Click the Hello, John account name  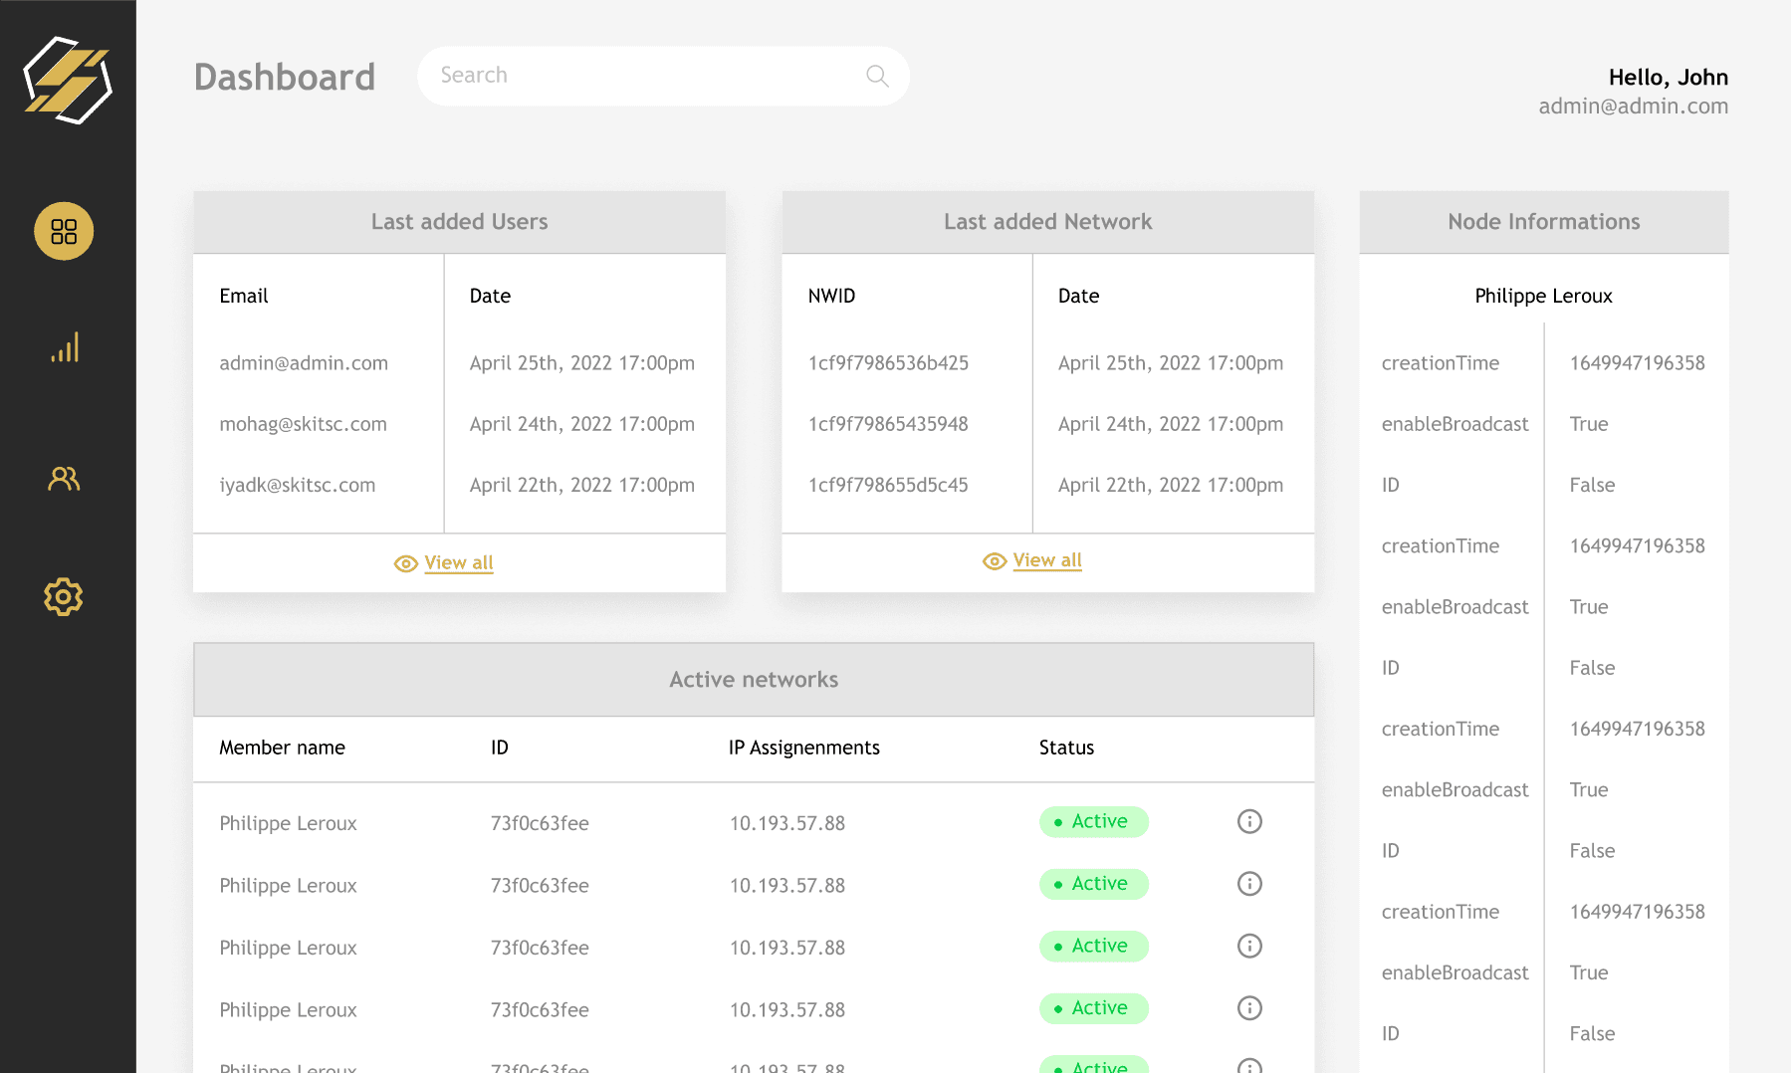pyautogui.click(x=1668, y=78)
